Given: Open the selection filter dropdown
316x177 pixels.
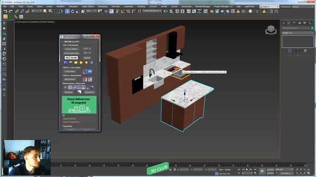Looking at the screenshot, I should [37, 11].
